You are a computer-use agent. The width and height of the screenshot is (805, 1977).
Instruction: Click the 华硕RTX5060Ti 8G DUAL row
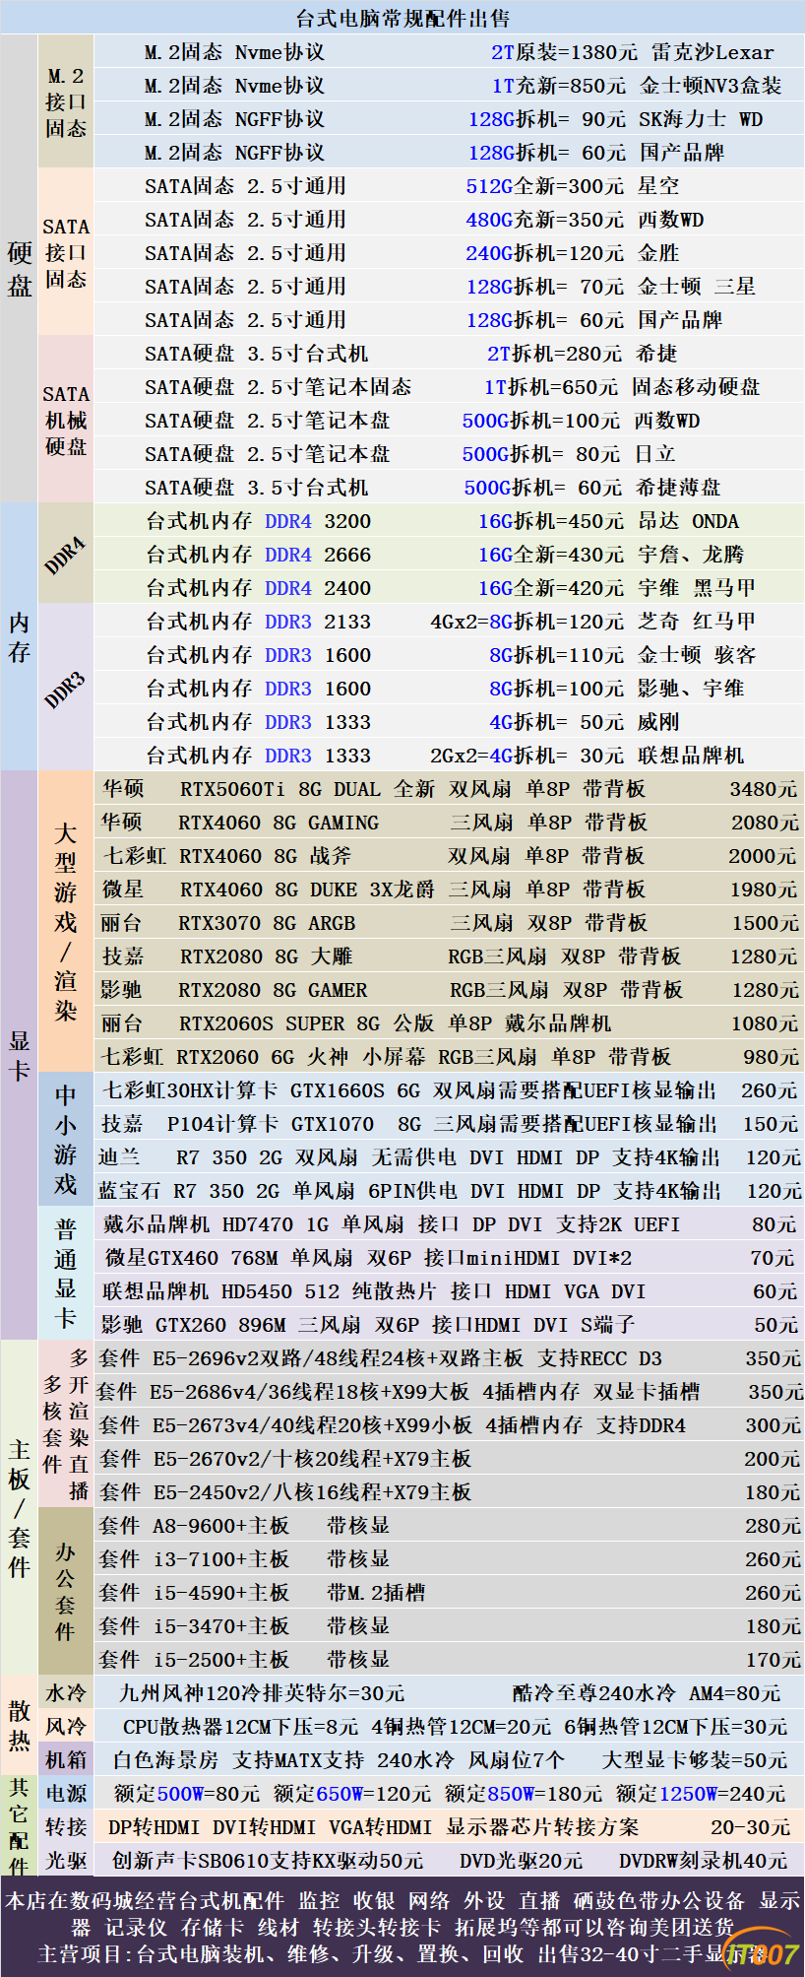(449, 789)
